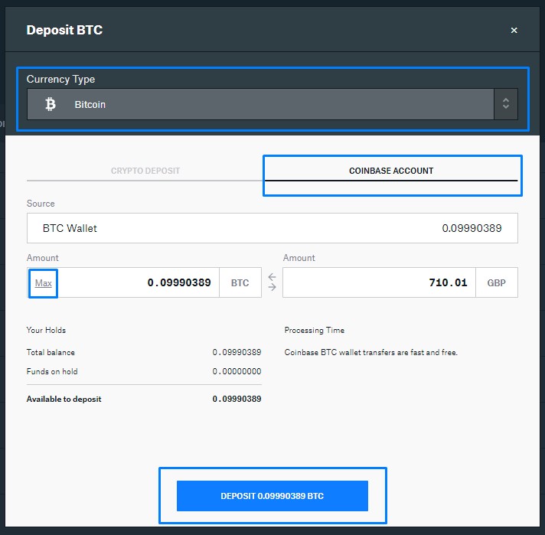Screen dimensions: 545x535
Task: Click the Source label
Action: tap(41, 204)
